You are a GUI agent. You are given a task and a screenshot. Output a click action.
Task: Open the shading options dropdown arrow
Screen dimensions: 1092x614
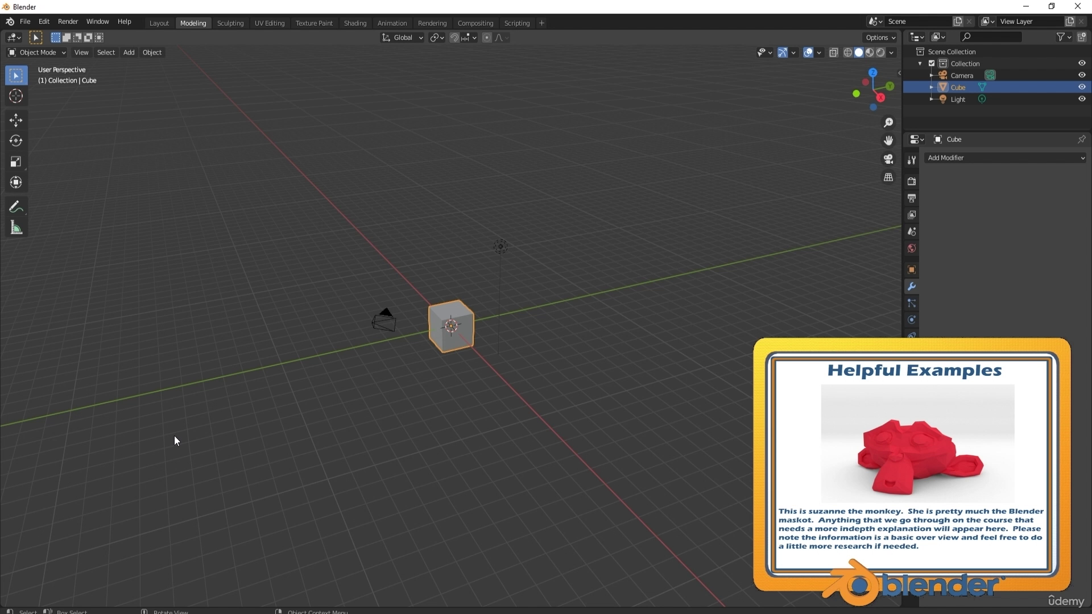pyautogui.click(x=891, y=52)
